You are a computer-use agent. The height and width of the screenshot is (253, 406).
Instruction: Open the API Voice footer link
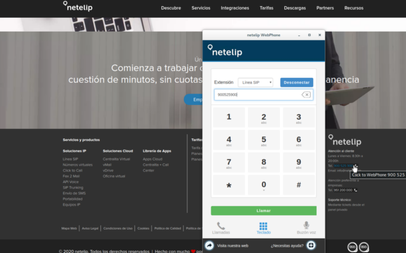pyautogui.click(x=70, y=182)
